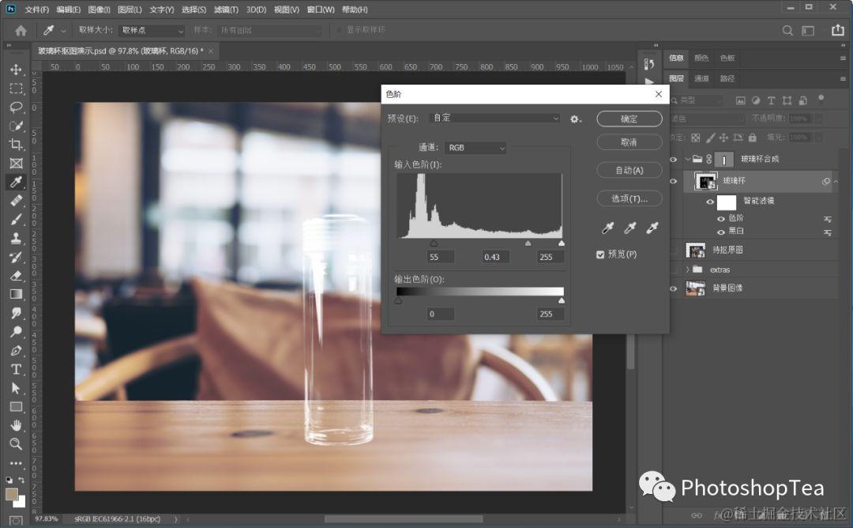Click the 确定 button in Levels dialog

point(629,119)
